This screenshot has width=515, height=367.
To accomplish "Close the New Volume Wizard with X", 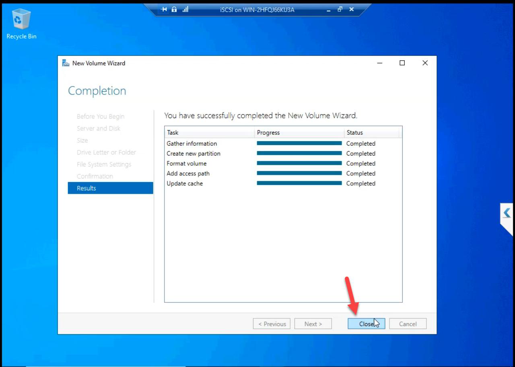I will point(425,63).
